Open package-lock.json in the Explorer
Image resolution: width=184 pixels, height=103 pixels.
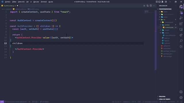[168, 51]
